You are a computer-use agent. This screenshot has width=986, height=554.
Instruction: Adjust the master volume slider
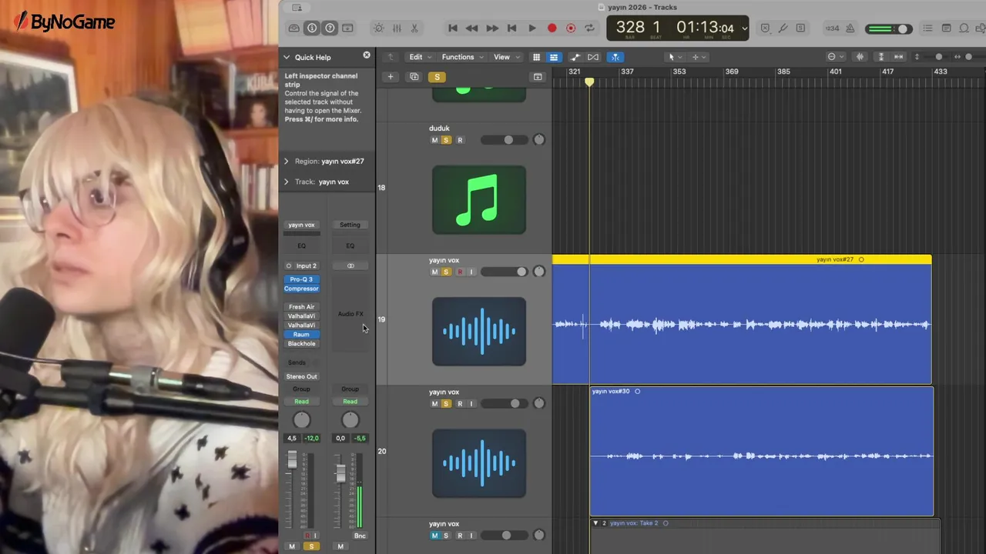tap(888, 29)
